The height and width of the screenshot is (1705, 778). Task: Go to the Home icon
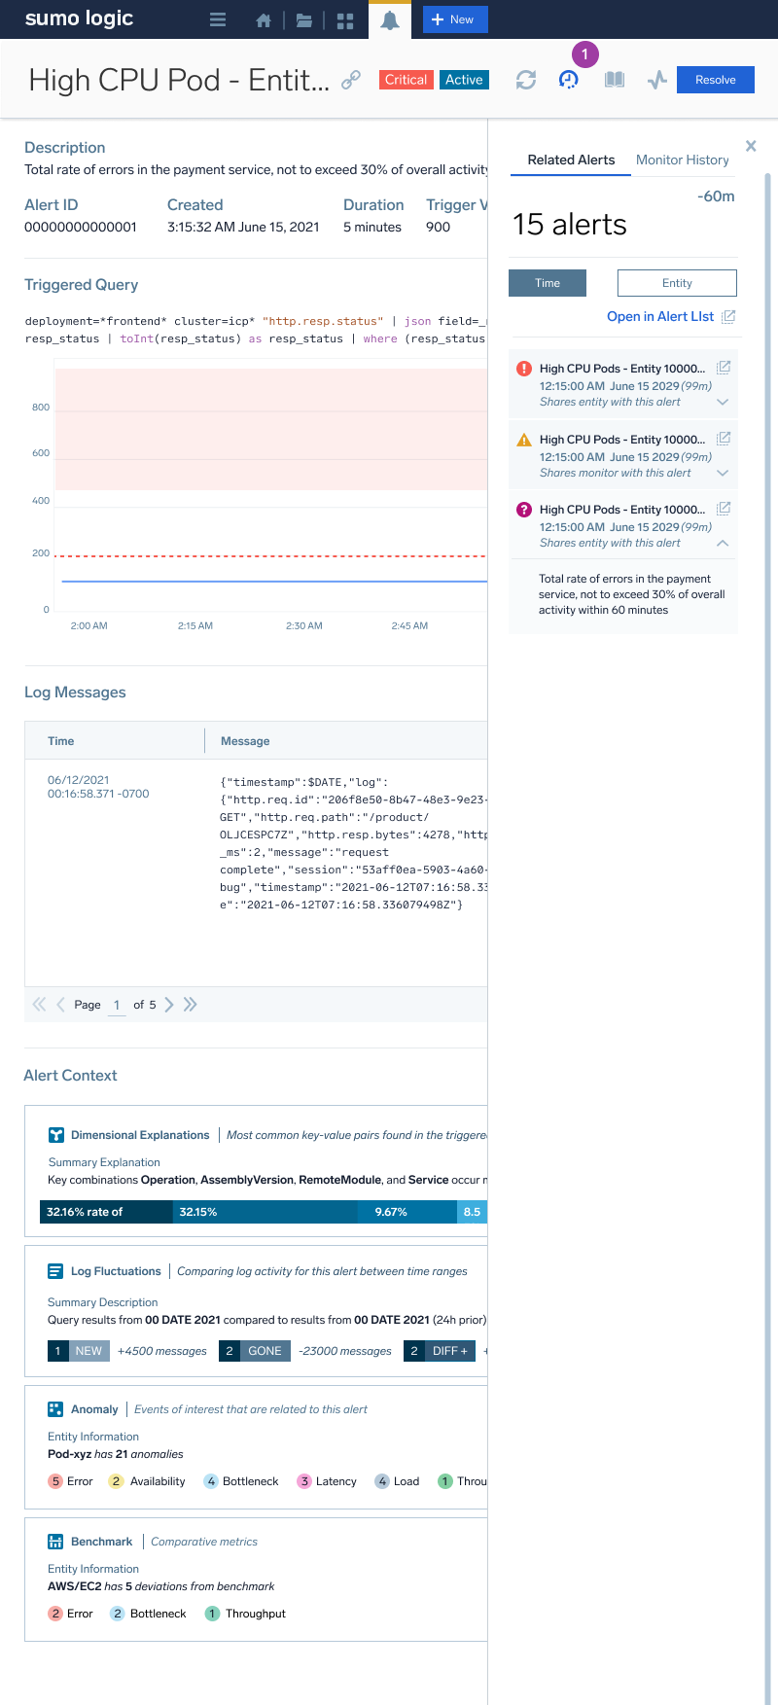click(x=263, y=19)
